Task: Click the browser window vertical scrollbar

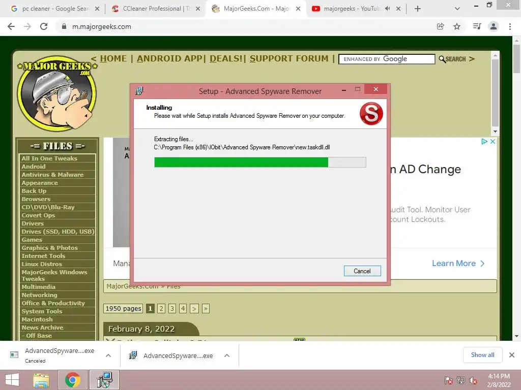Action: click(x=516, y=58)
